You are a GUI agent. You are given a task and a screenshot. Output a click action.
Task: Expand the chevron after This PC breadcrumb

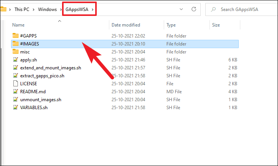pos(34,9)
